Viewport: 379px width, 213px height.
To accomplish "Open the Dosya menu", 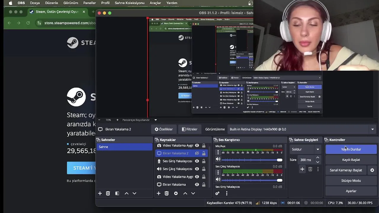I will pos(35,3).
